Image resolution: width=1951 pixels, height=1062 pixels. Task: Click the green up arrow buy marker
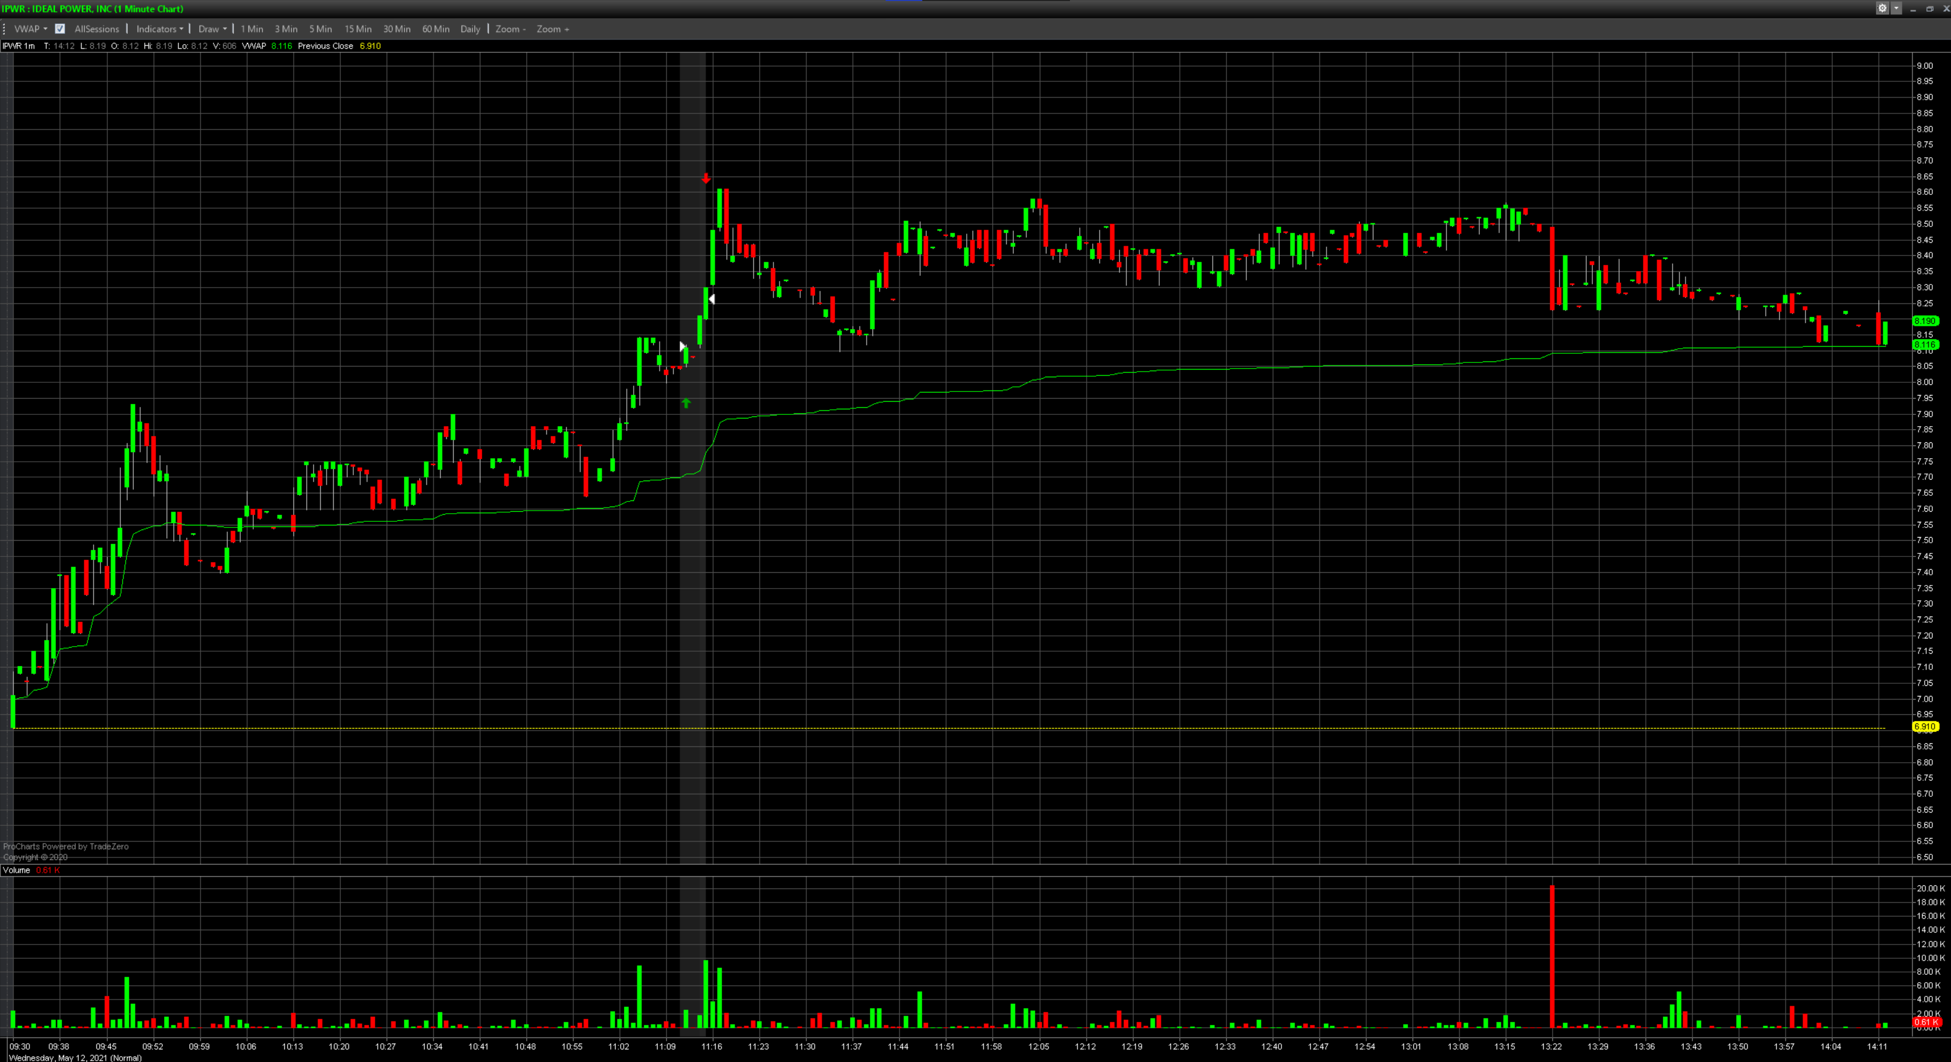point(686,403)
